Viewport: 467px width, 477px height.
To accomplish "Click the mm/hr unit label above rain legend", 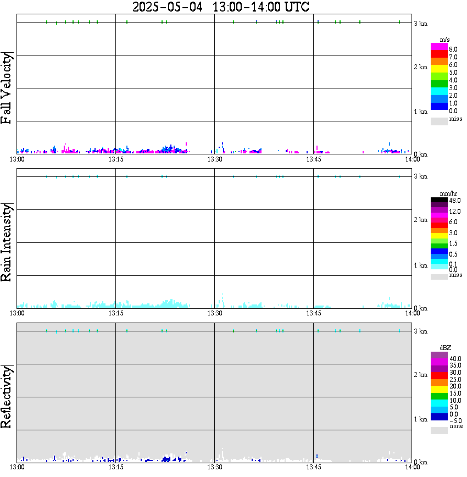I will [448, 193].
